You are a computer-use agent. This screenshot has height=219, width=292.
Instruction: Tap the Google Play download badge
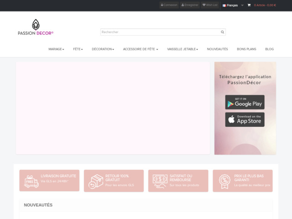[245, 102]
